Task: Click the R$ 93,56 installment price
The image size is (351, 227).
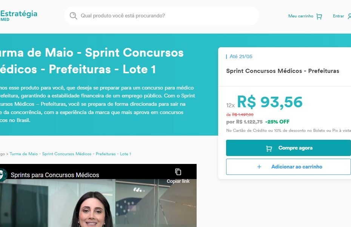Action: (270, 102)
